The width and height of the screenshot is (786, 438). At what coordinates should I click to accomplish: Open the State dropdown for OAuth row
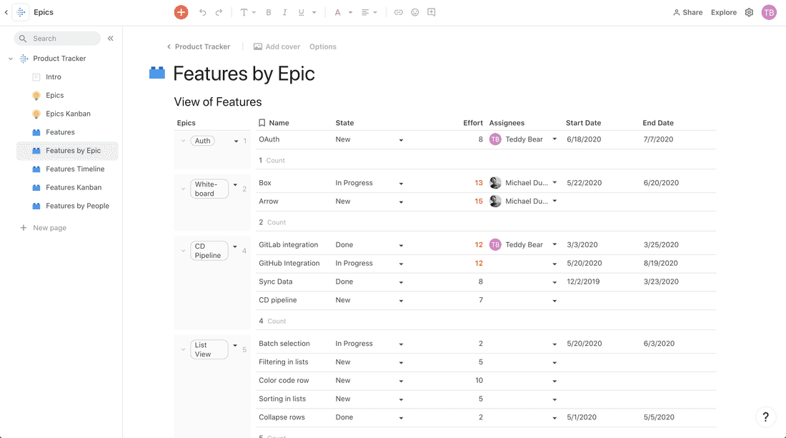401,140
